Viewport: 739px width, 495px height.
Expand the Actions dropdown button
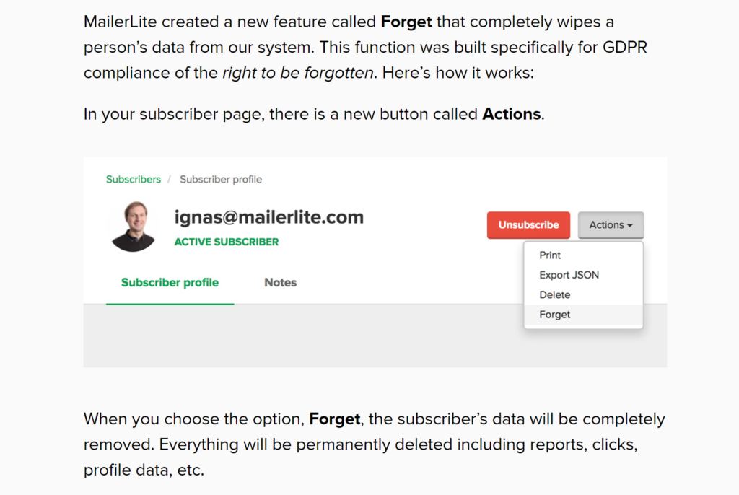(x=611, y=225)
